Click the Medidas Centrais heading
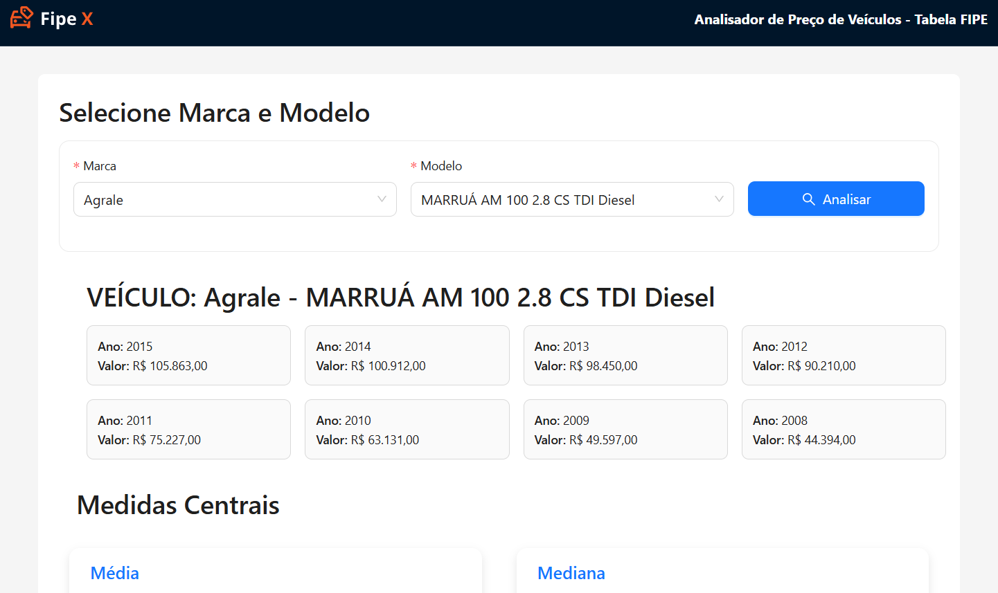This screenshot has width=998, height=593. (178, 505)
